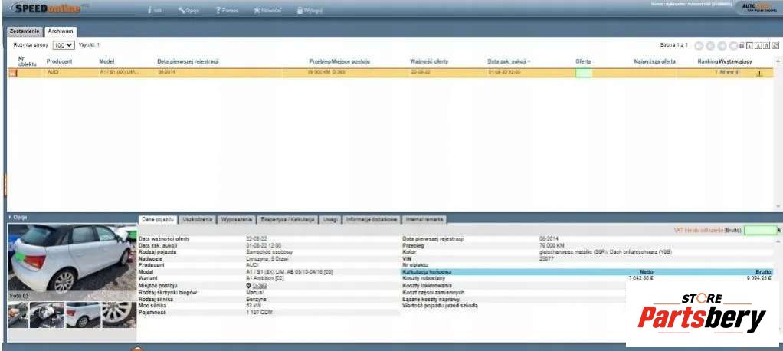Sort by the Ważność oferty column header

click(430, 61)
